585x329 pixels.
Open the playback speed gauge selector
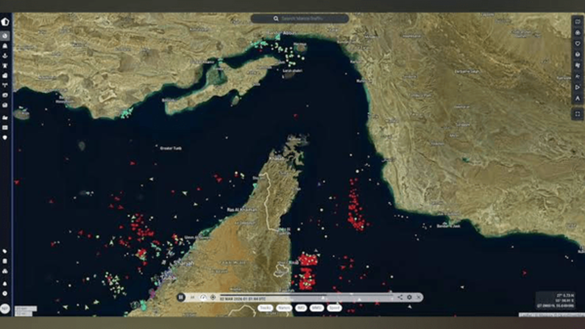pos(203,297)
